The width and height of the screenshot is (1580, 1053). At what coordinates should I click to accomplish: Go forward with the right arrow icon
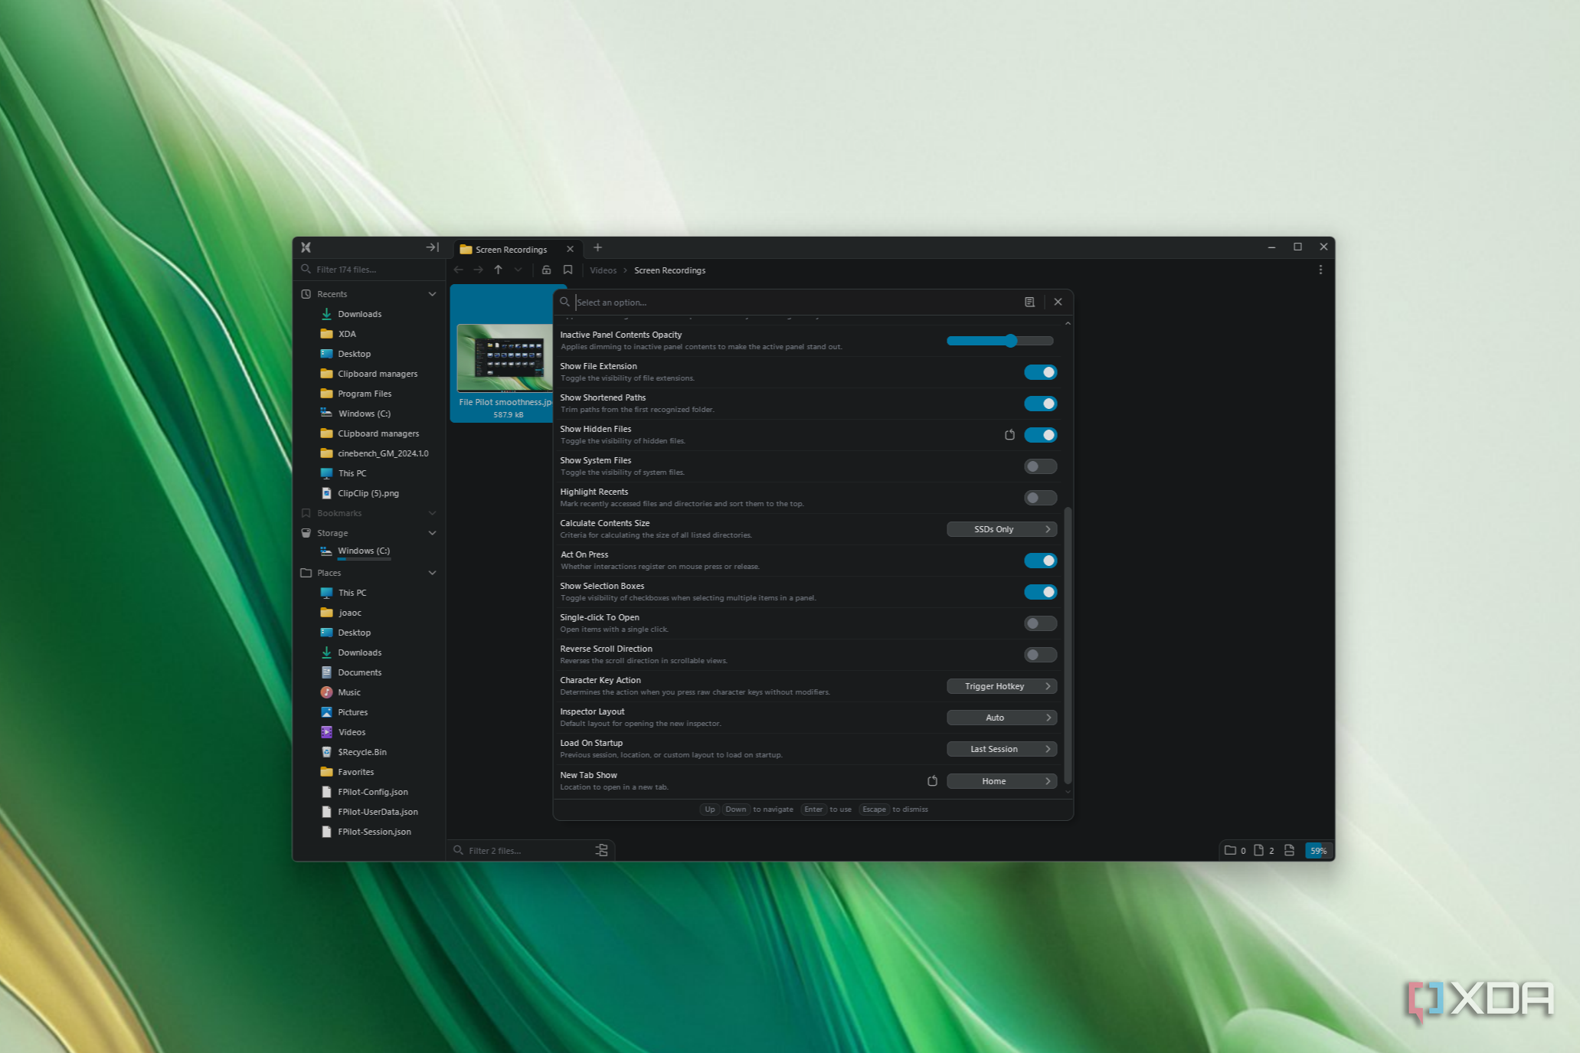point(479,270)
